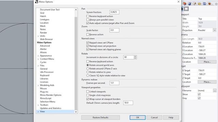The height and width of the screenshot is (122, 218).
Task: Decrease the circle divisions increment
Action: (x=135, y=58)
